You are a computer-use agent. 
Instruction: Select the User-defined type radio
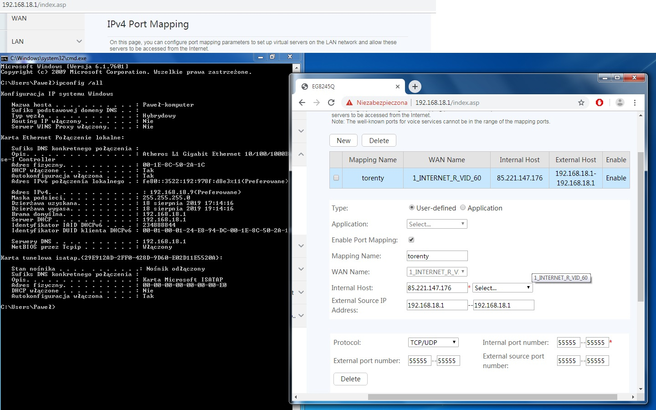[412, 208]
